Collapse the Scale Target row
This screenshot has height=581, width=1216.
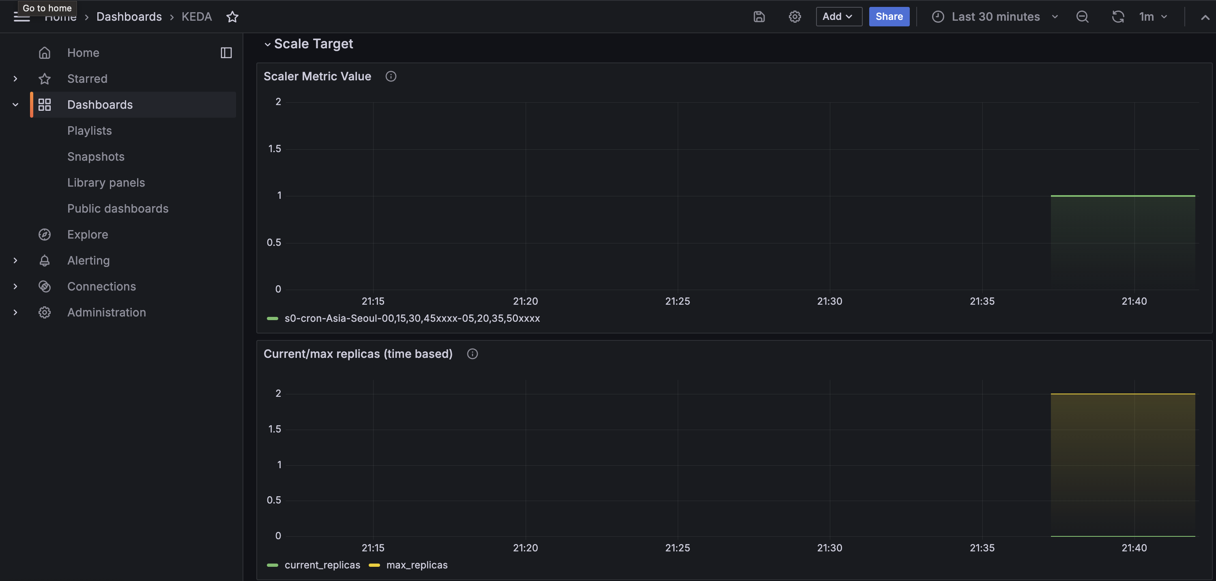tap(267, 44)
